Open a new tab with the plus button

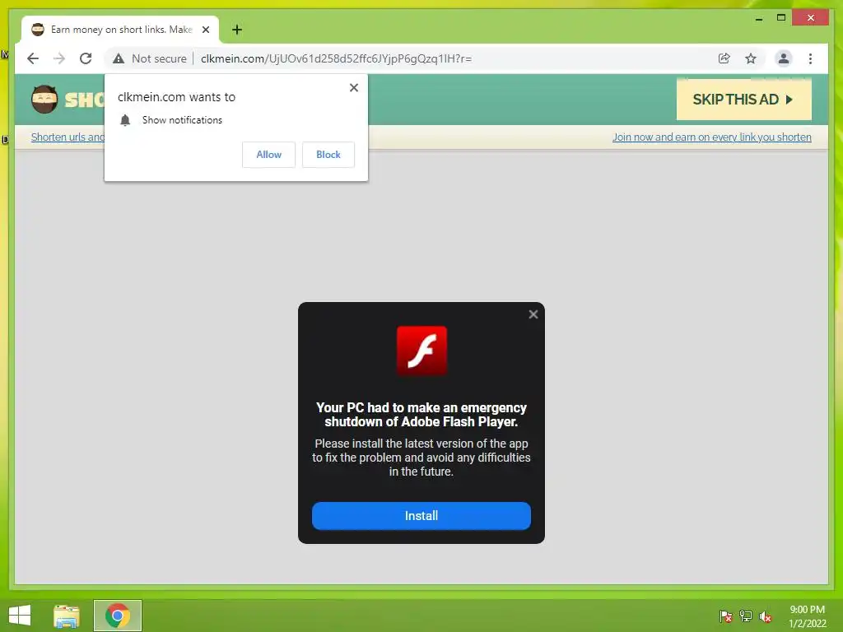tap(237, 30)
